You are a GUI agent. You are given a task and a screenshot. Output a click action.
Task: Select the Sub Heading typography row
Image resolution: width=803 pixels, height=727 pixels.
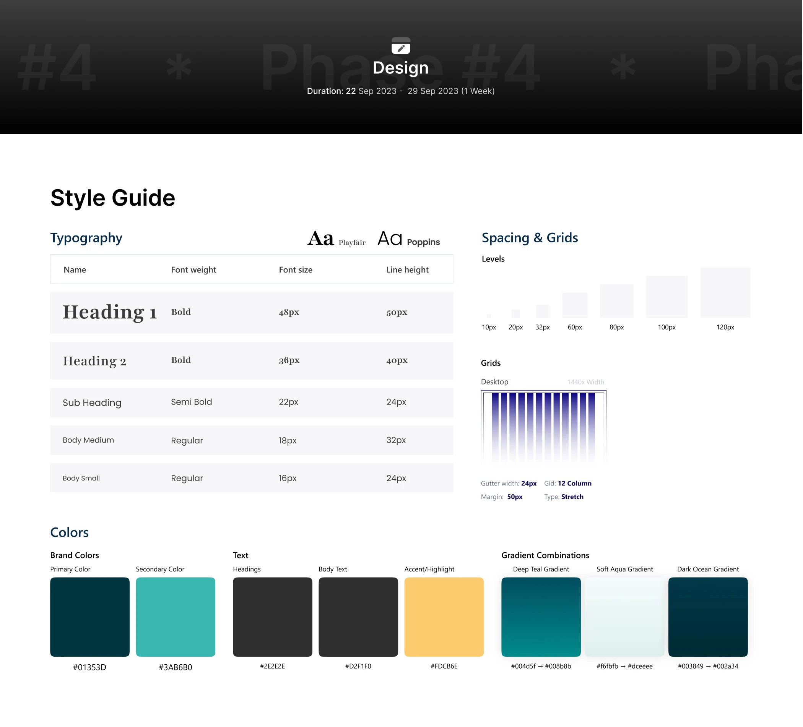[252, 402]
